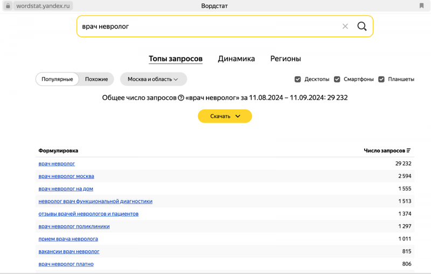Viewport: 431px width, 274px height.
Task: Click the wordstat.yandex.ru address bar
Action: pos(43,6)
